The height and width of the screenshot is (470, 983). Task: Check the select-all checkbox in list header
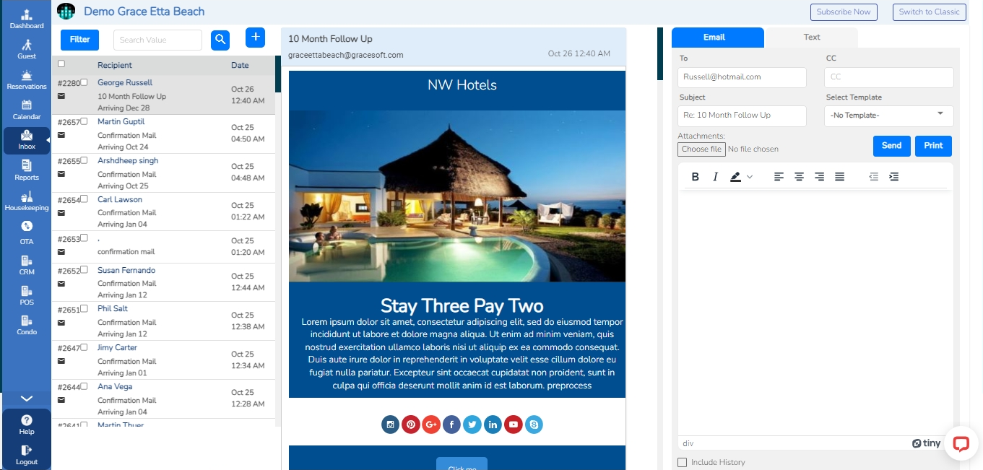(61, 64)
